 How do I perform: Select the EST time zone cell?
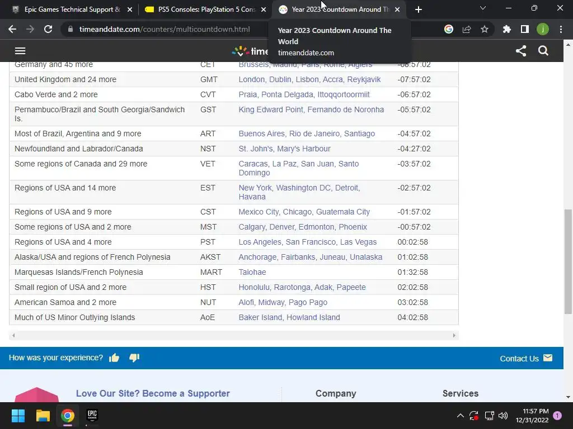point(208,188)
